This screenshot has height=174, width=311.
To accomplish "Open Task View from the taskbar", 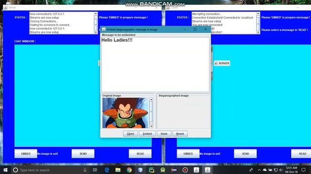I will point(95,170).
